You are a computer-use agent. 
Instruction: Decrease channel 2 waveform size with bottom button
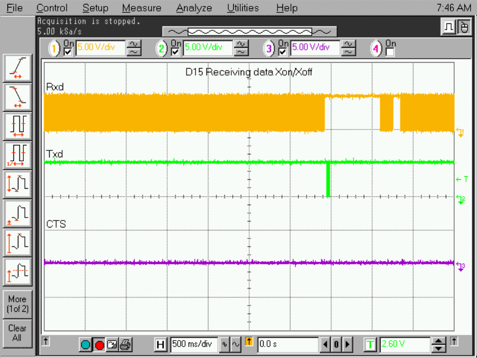241,52
